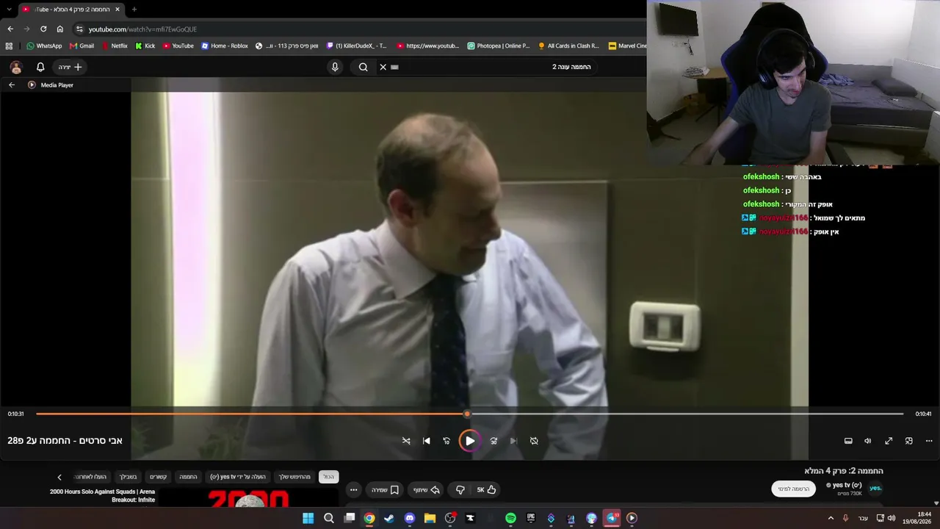The width and height of the screenshot is (940, 529).
Task: Select the החממה filter chip
Action: pyautogui.click(x=189, y=477)
